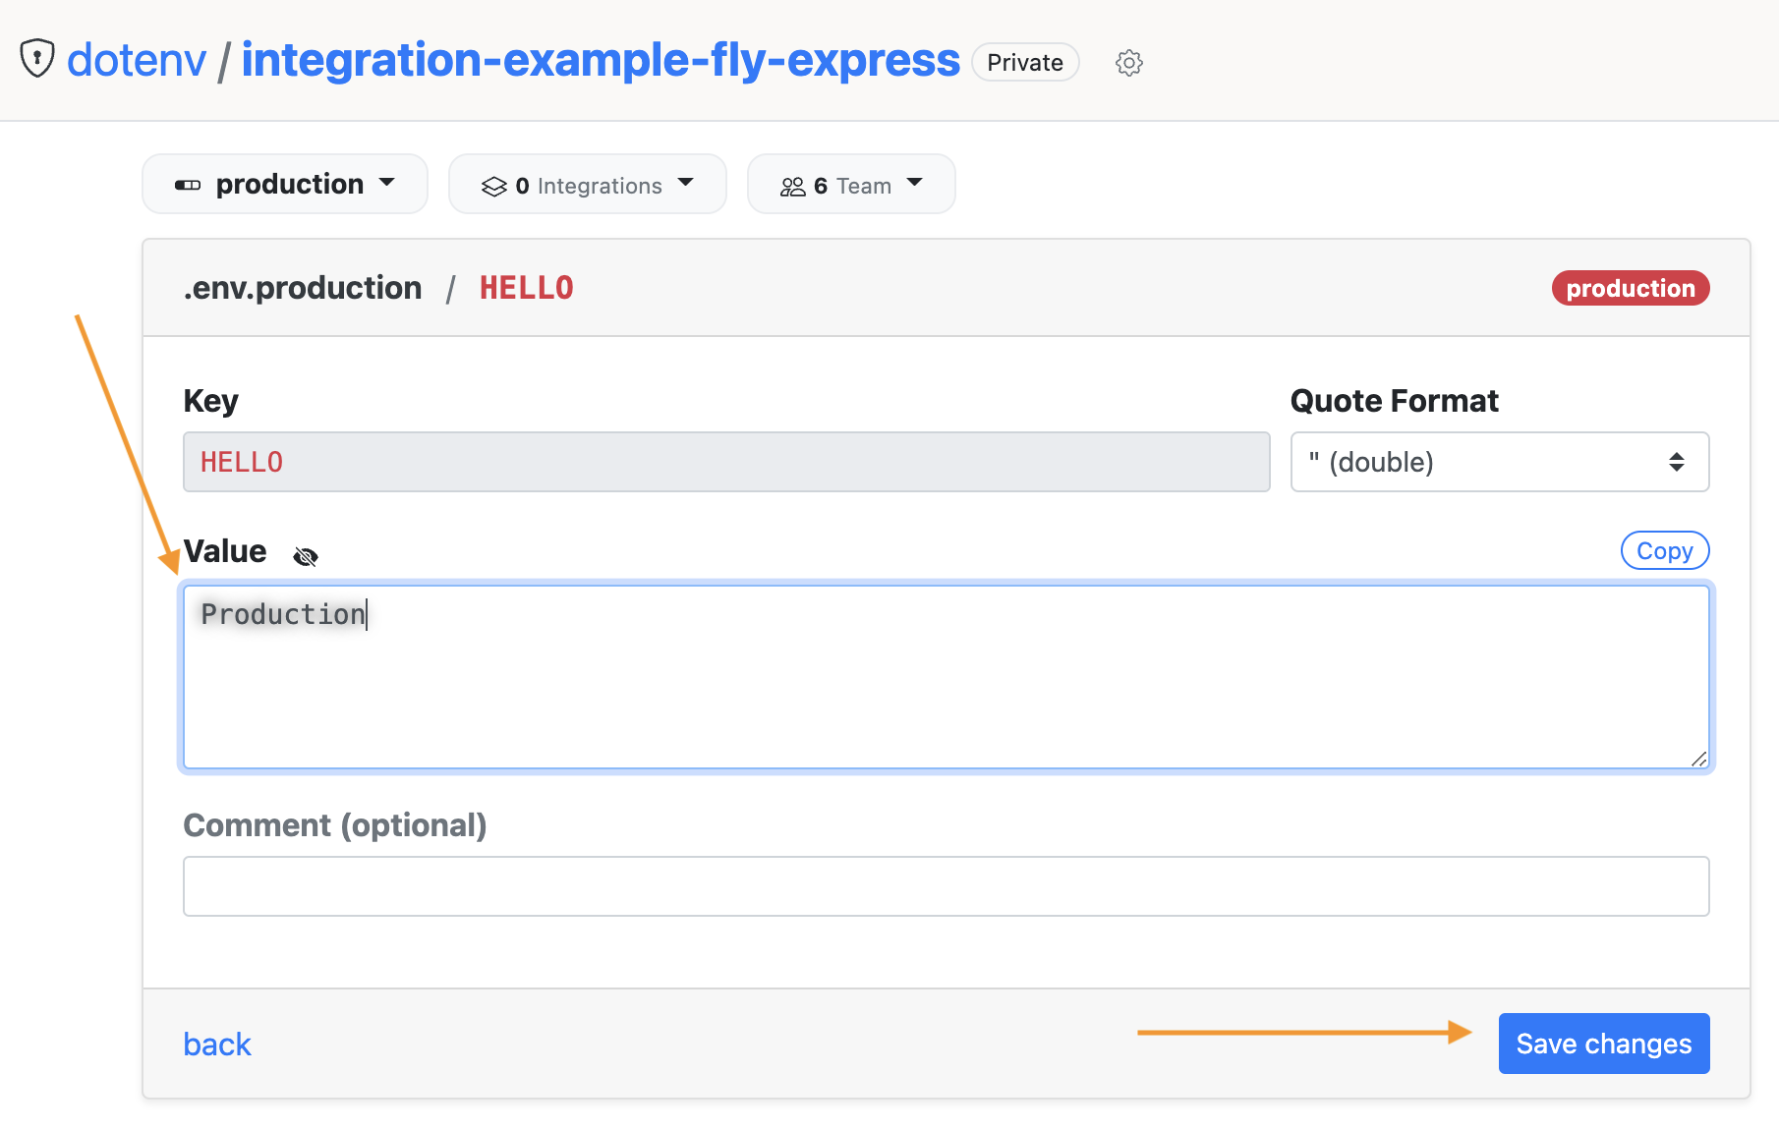1779x1130 pixels.
Task: Go to .env.production breadcrumb
Action: point(303,288)
